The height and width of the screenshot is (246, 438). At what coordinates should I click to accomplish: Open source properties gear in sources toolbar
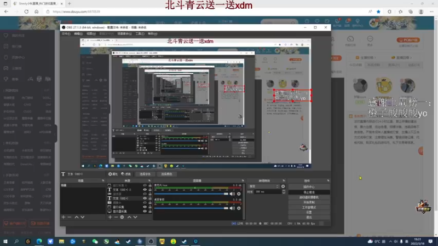tap(122, 217)
